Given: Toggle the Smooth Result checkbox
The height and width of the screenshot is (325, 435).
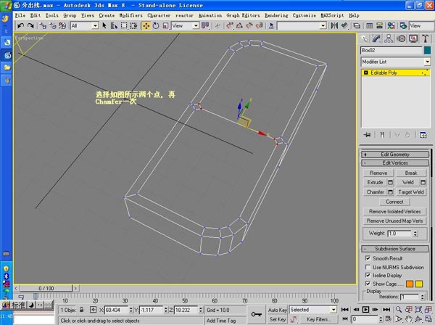Looking at the screenshot, I should coord(368,258).
